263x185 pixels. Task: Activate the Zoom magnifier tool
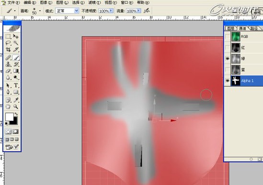pos(16,107)
